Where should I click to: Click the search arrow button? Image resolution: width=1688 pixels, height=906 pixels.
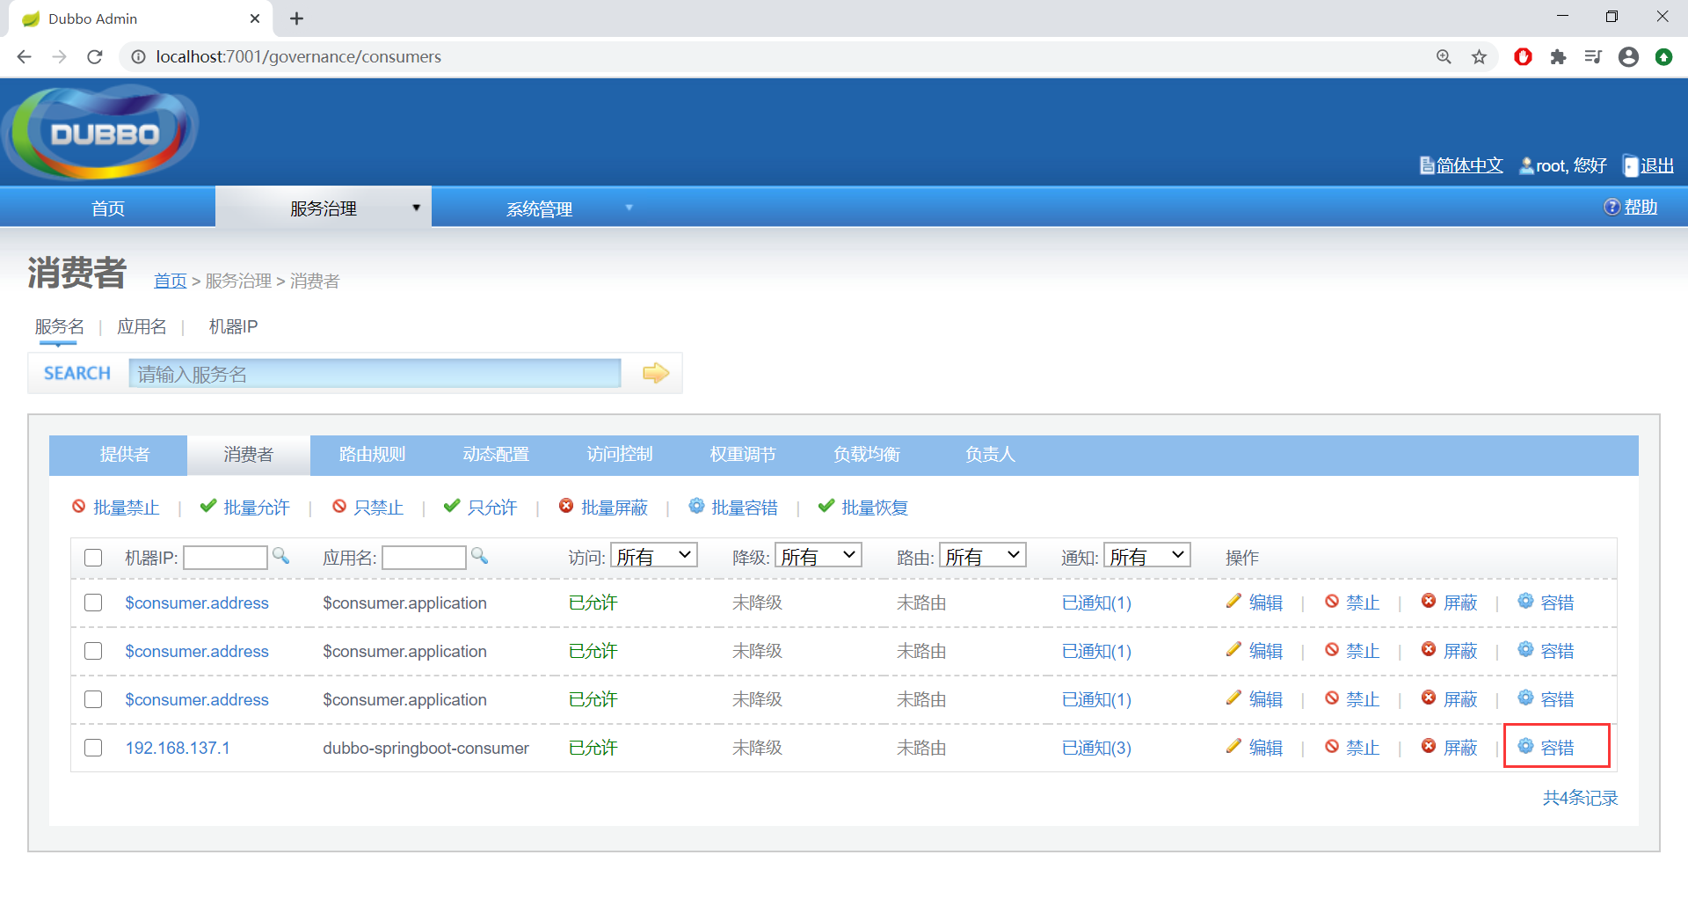click(x=656, y=373)
